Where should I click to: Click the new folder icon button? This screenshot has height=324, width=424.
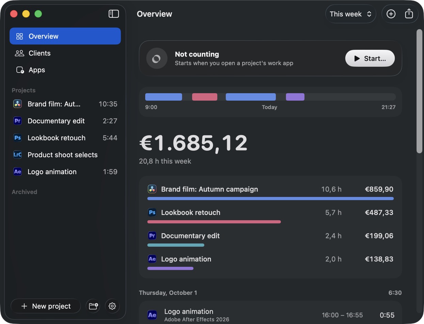93,306
